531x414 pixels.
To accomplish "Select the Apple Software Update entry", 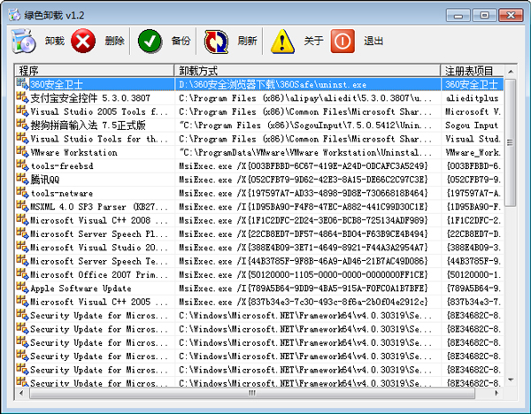I will coord(81,288).
